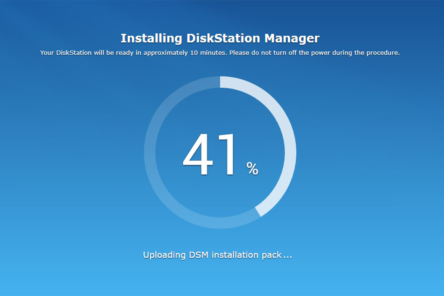Click the "%" symbol beside 41
The height and width of the screenshot is (296, 444).
tap(252, 168)
